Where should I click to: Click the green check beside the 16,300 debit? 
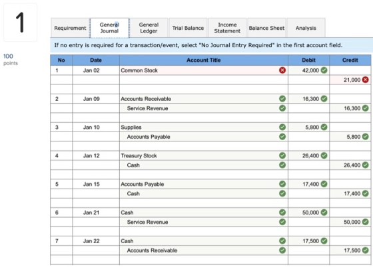coord(324,99)
